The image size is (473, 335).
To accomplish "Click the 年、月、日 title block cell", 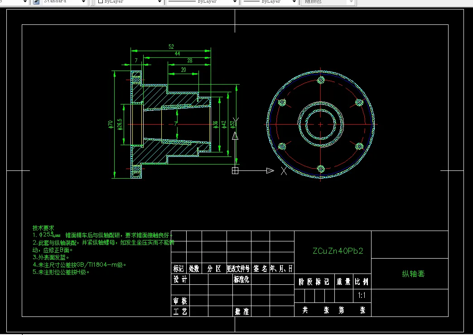I will 282,269.
